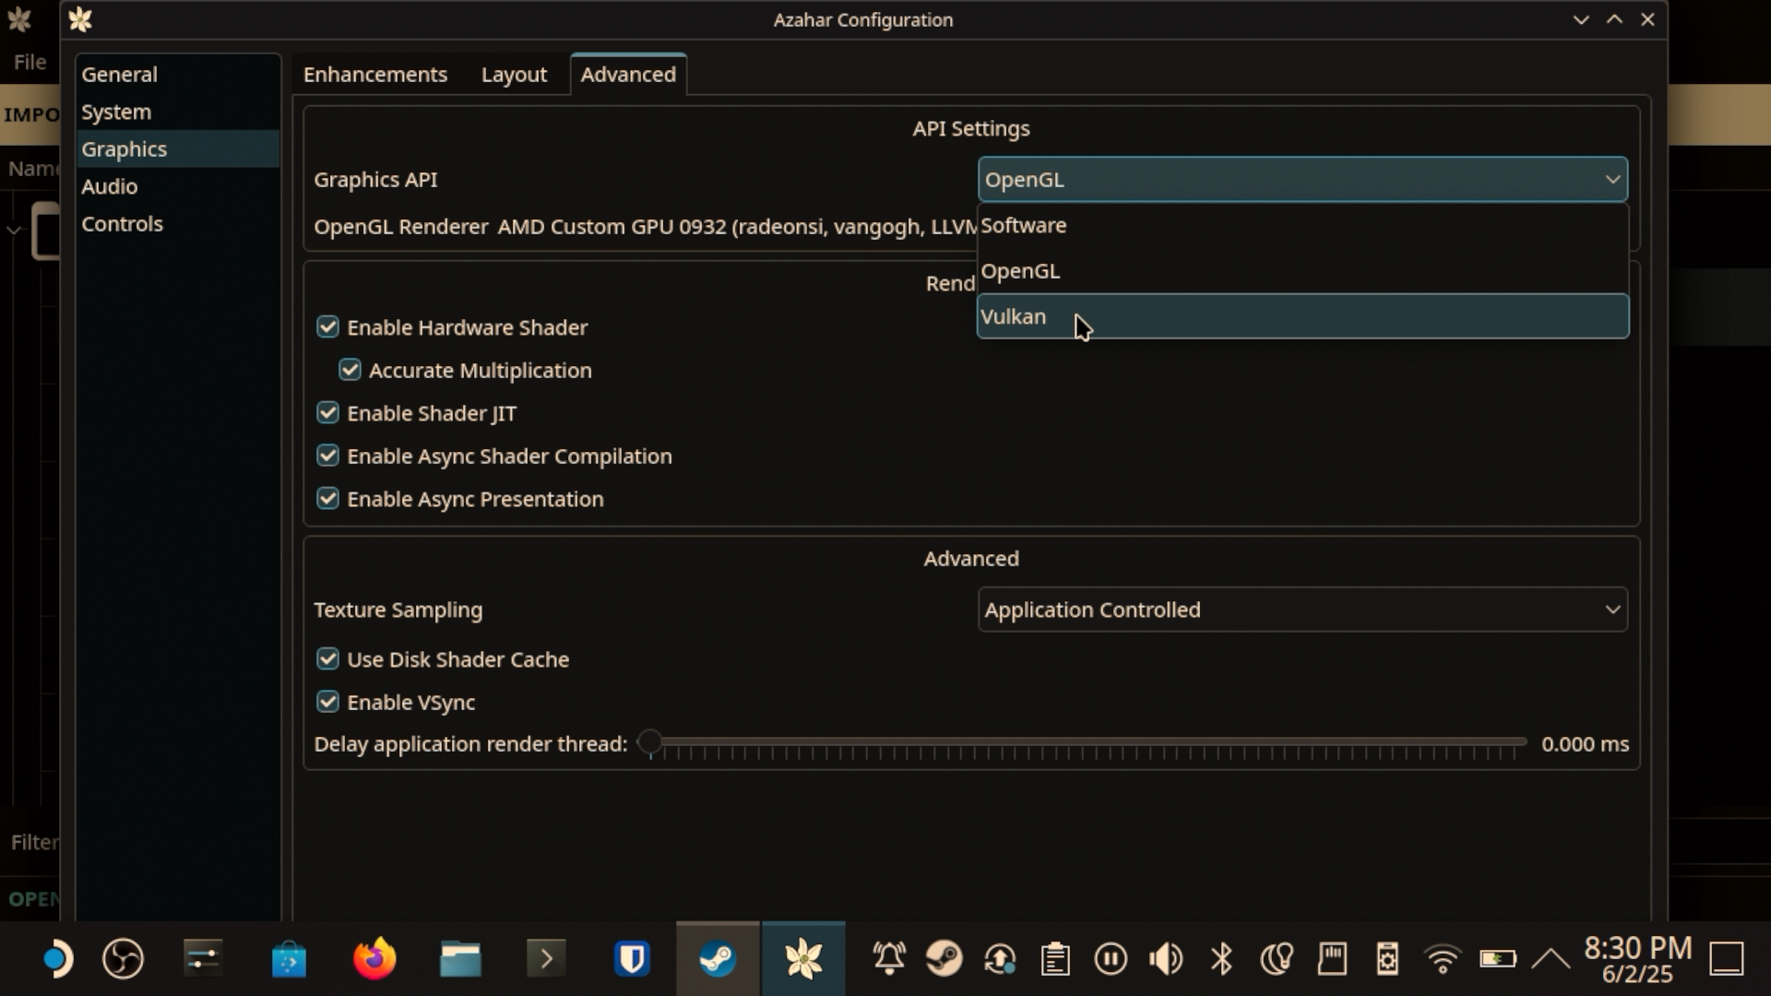Viewport: 1771px width, 996px height.
Task: Open night light tray icon
Action: pos(1277,959)
